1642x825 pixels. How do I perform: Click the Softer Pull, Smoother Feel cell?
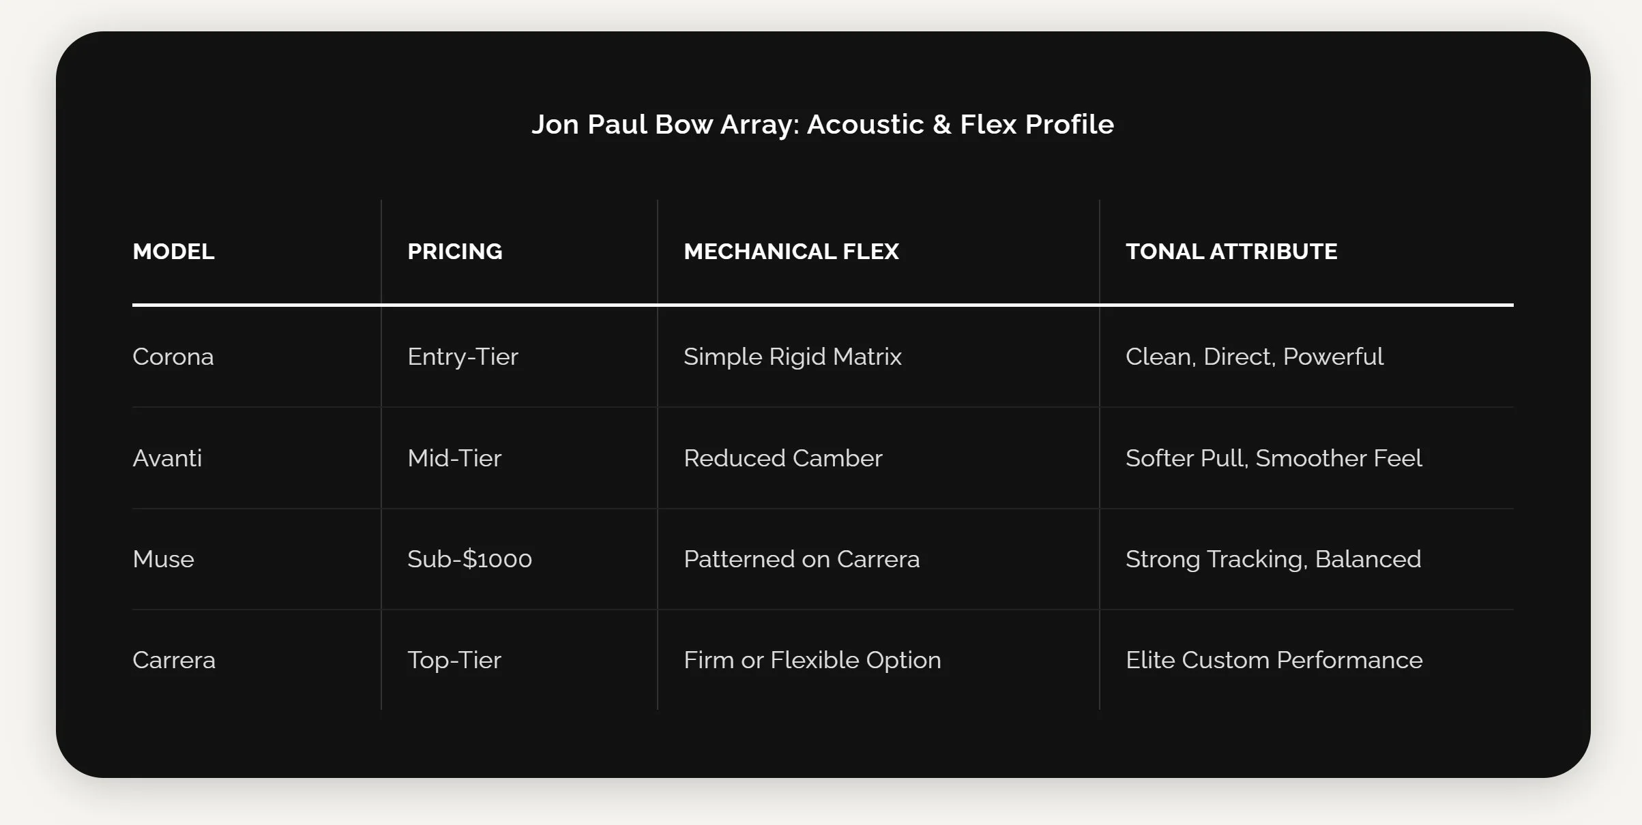tap(1306, 458)
